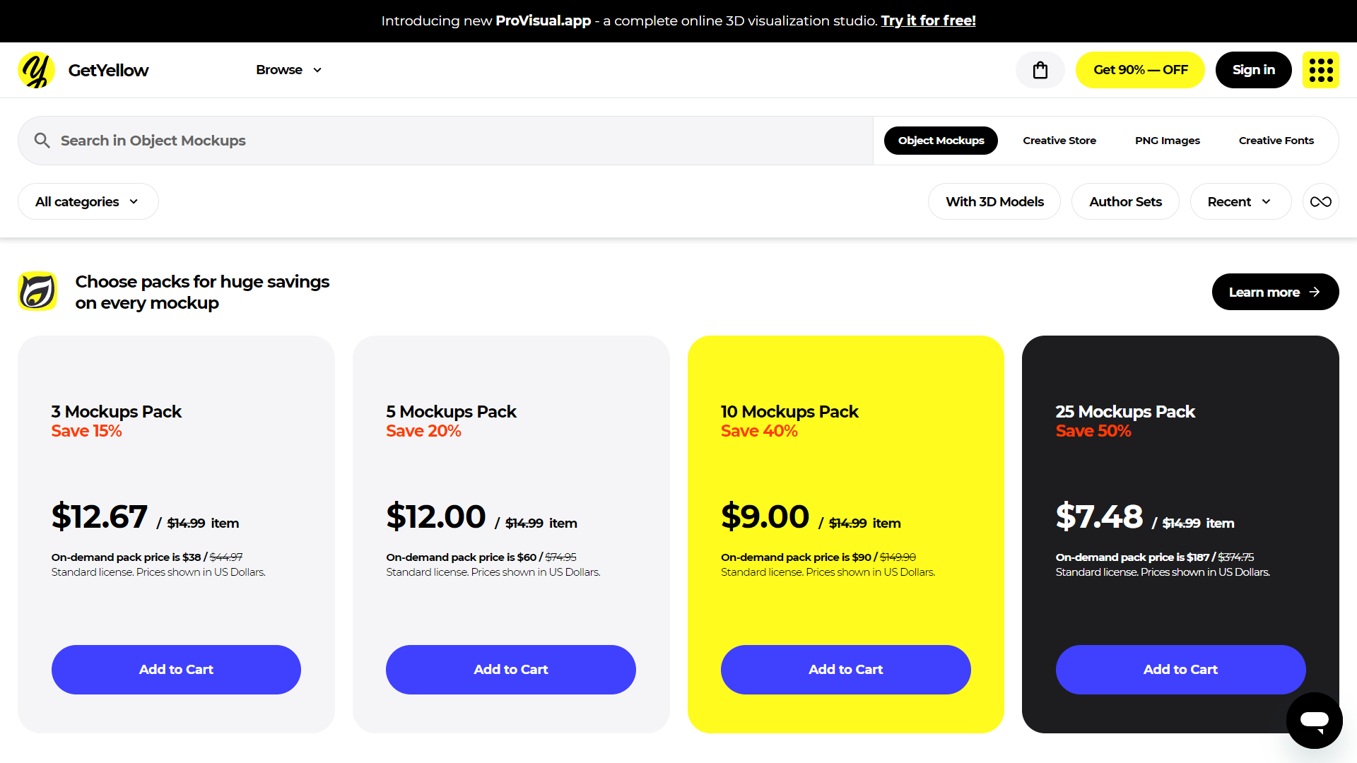Expand the Recent sort dropdown
This screenshot has width=1357, height=763.
[1240, 201]
